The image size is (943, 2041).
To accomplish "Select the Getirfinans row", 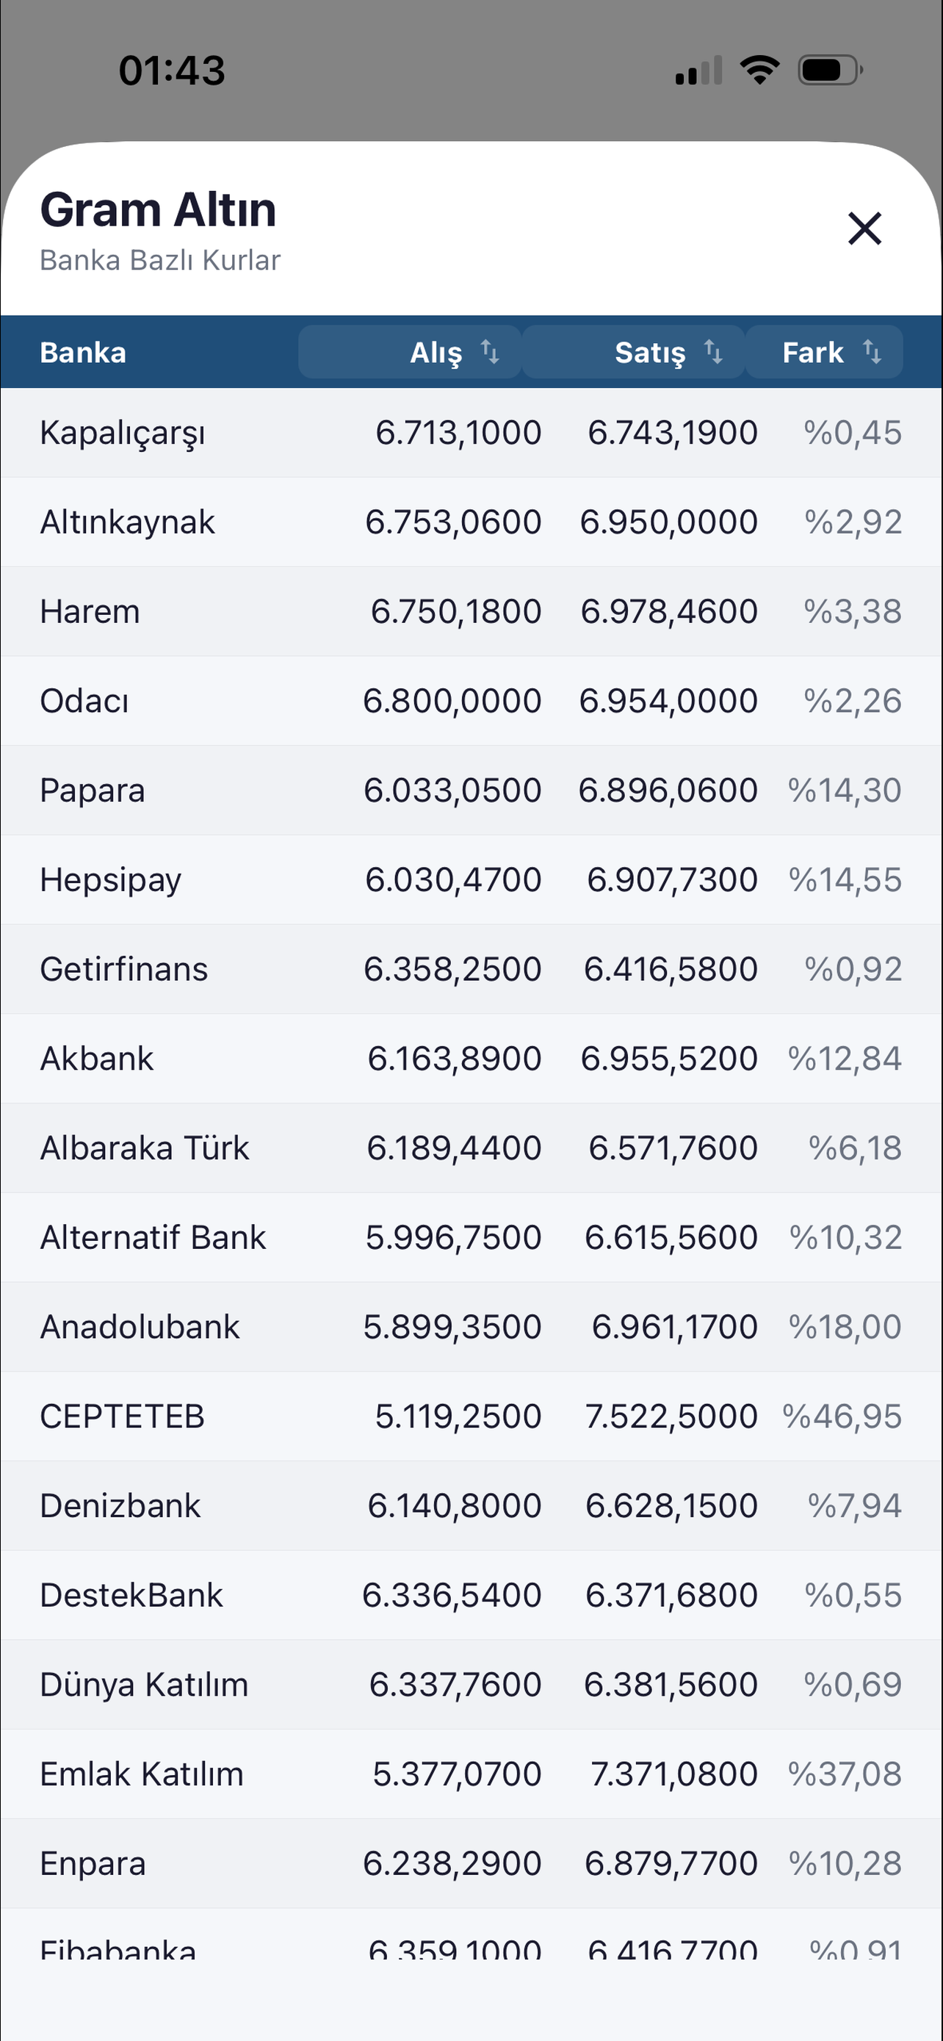I will [x=470, y=970].
